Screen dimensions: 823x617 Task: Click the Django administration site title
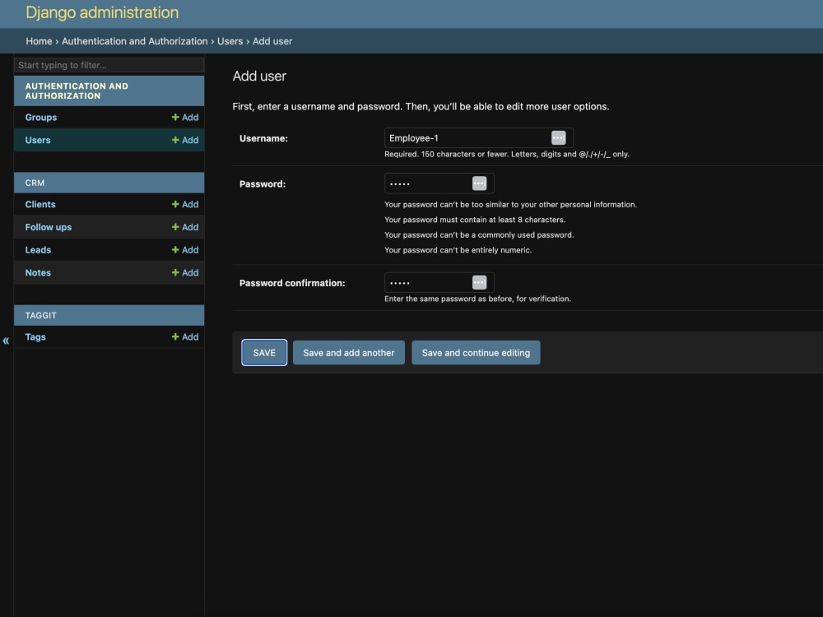102,12
